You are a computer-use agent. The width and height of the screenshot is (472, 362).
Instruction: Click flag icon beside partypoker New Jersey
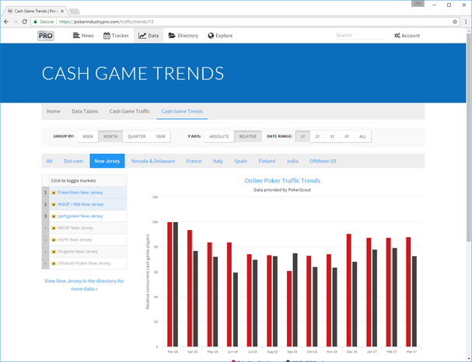tap(54, 217)
